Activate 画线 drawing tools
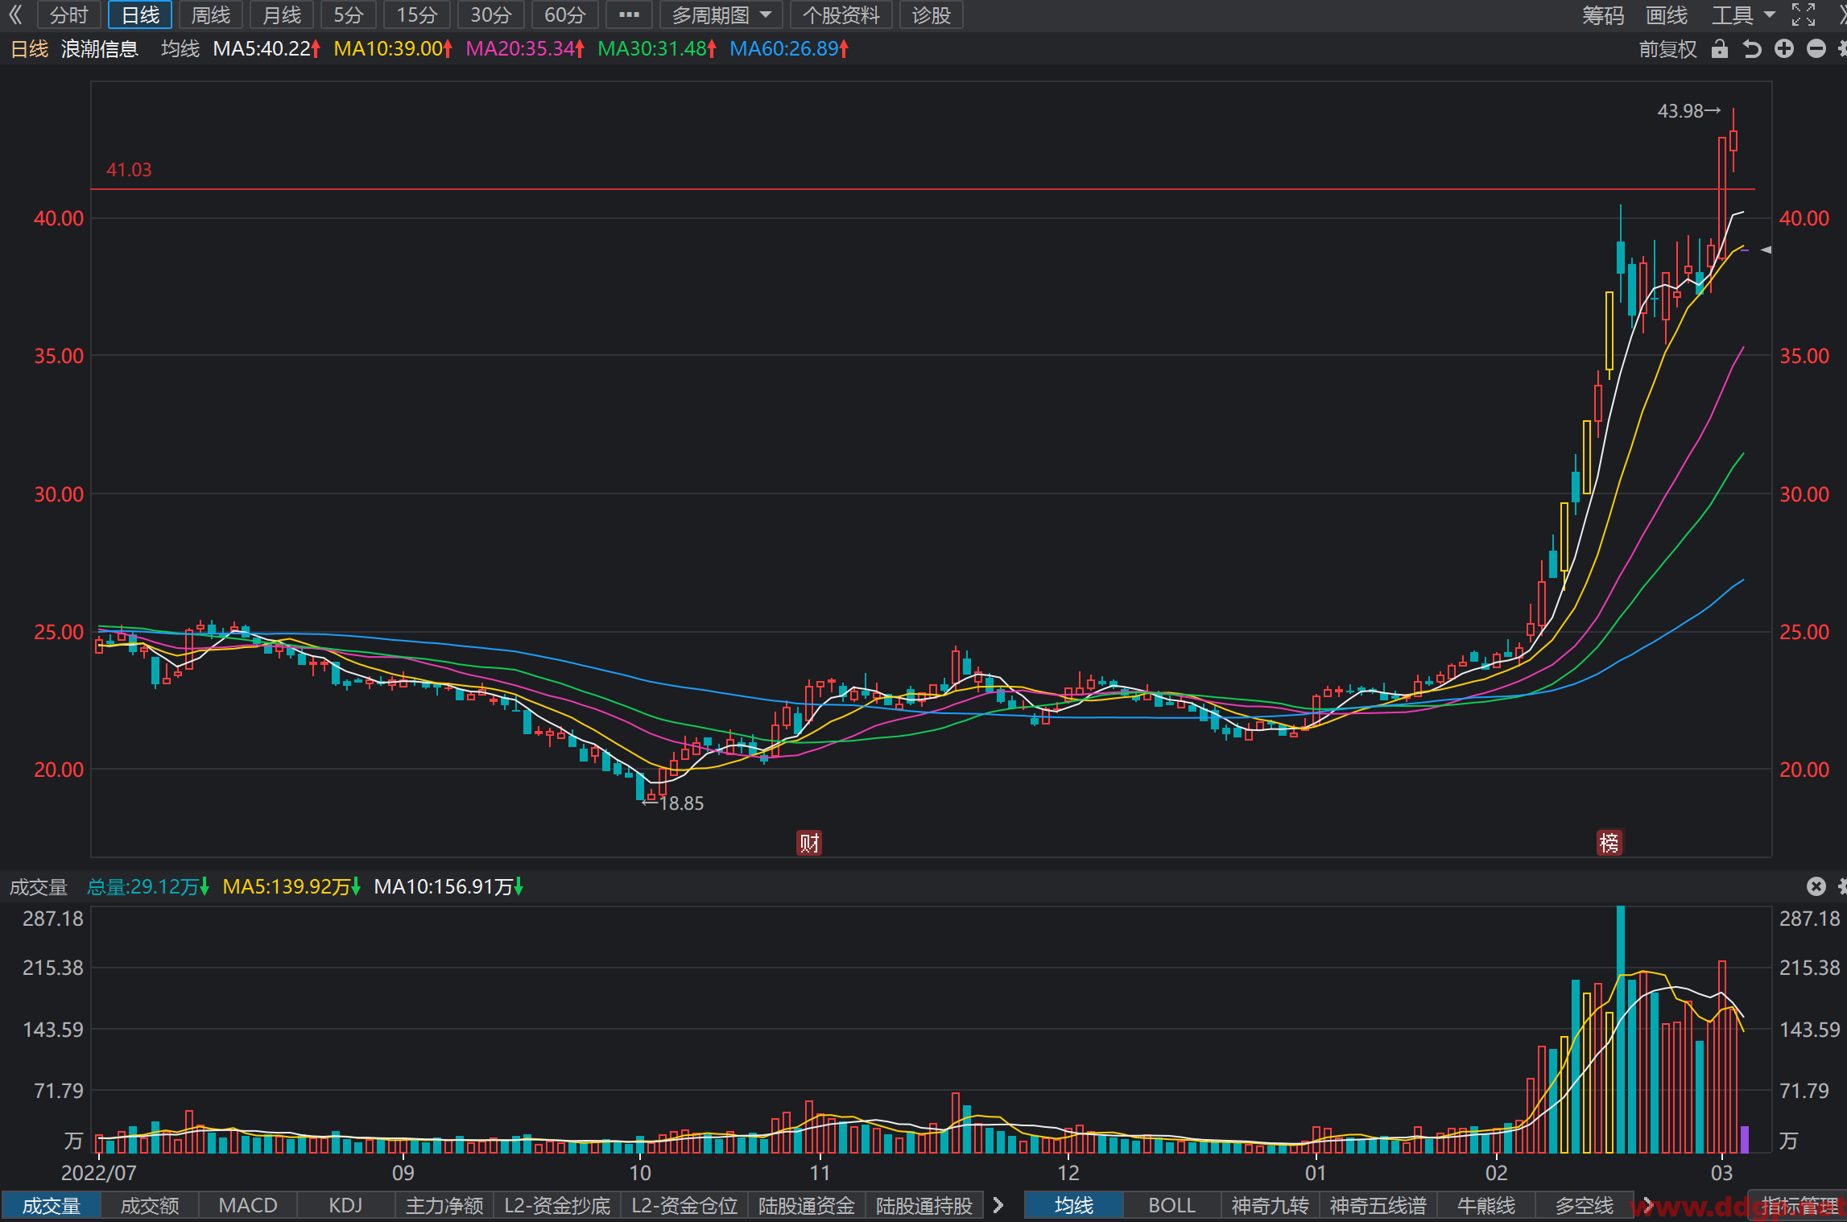This screenshot has width=1847, height=1222. tap(1667, 14)
